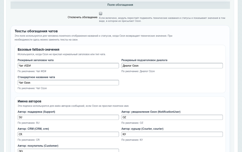Select description starting Эти подписи используются

click(73, 106)
